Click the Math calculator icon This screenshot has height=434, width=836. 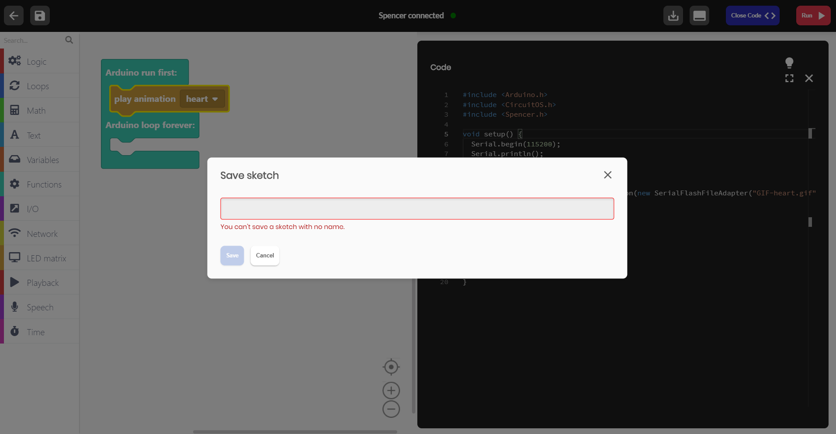[x=14, y=110]
